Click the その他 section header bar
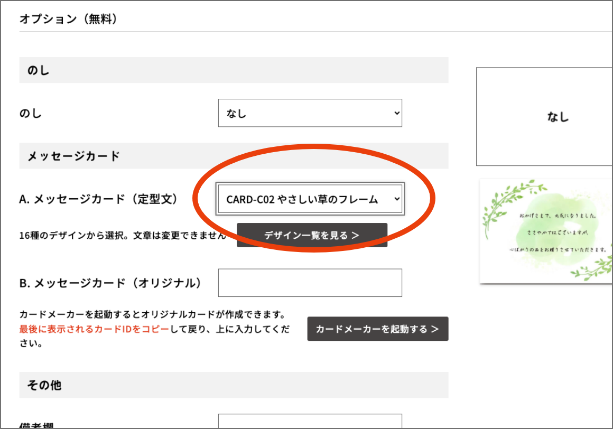The image size is (613, 429). 234,385
